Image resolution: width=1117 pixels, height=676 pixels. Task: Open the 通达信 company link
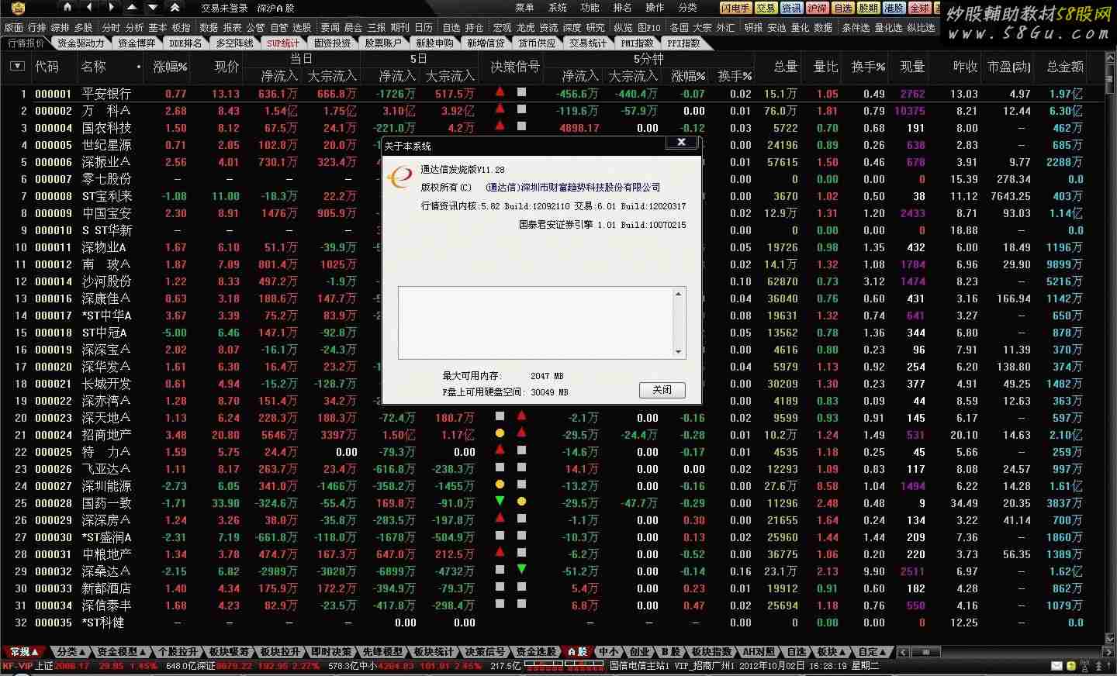(x=573, y=187)
